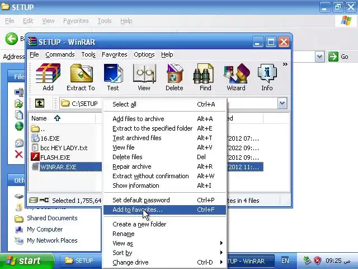Click the Info toolbar icon
This screenshot has width=358, height=269.
(x=267, y=77)
